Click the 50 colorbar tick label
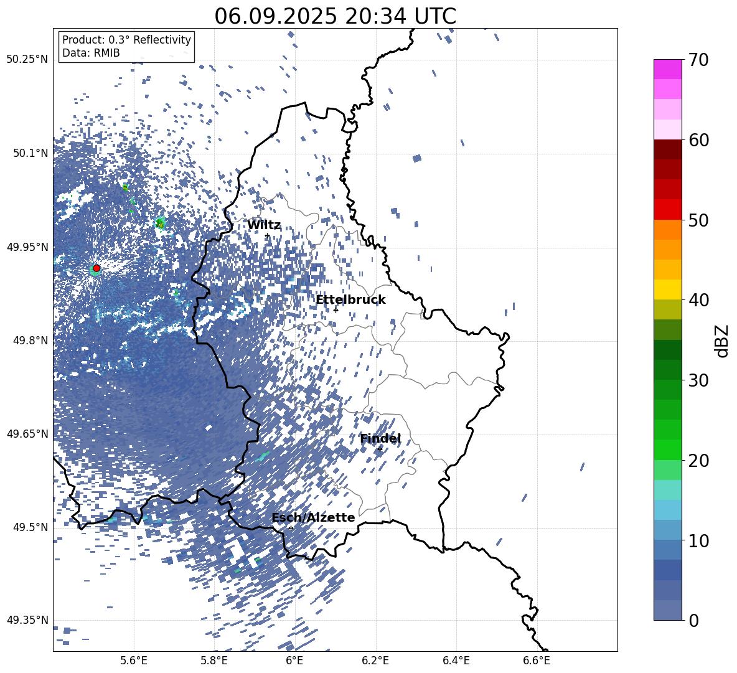 698,220
